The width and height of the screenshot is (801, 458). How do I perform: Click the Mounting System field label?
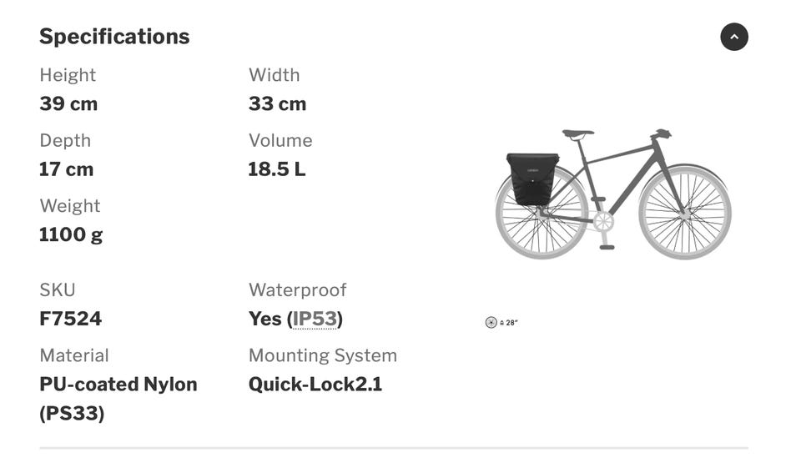pyautogui.click(x=322, y=355)
